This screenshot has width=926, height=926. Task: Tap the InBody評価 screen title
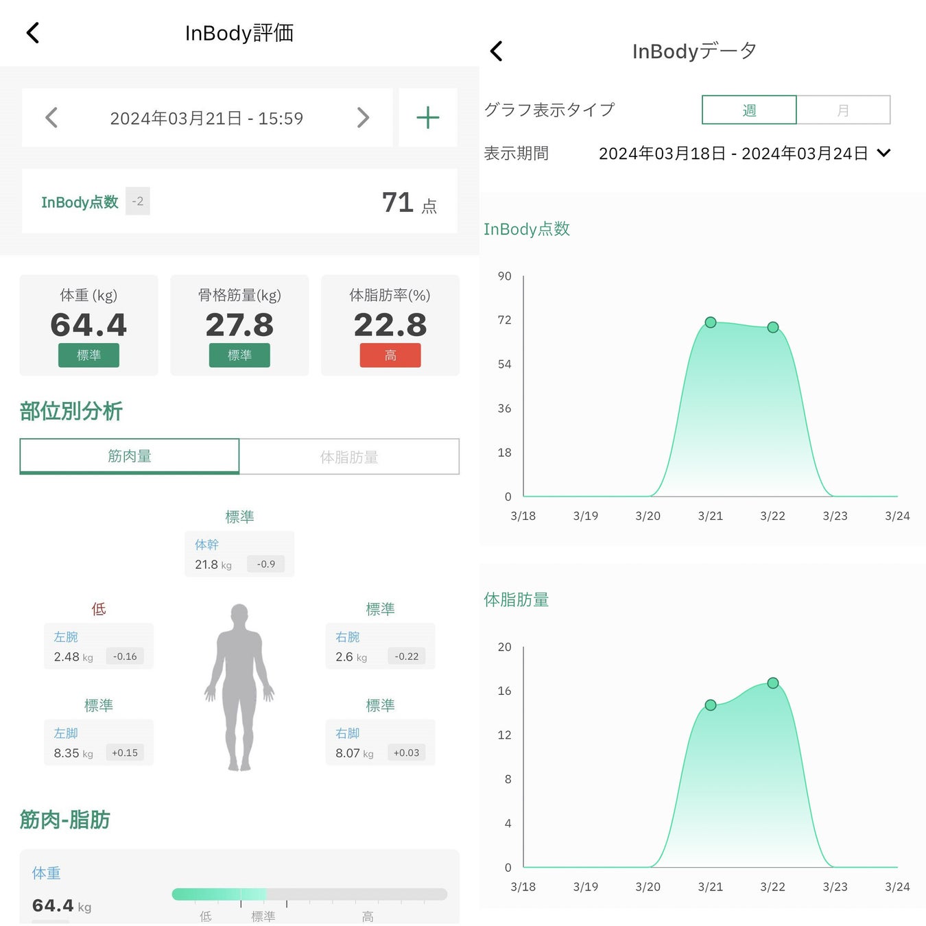[239, 33]
